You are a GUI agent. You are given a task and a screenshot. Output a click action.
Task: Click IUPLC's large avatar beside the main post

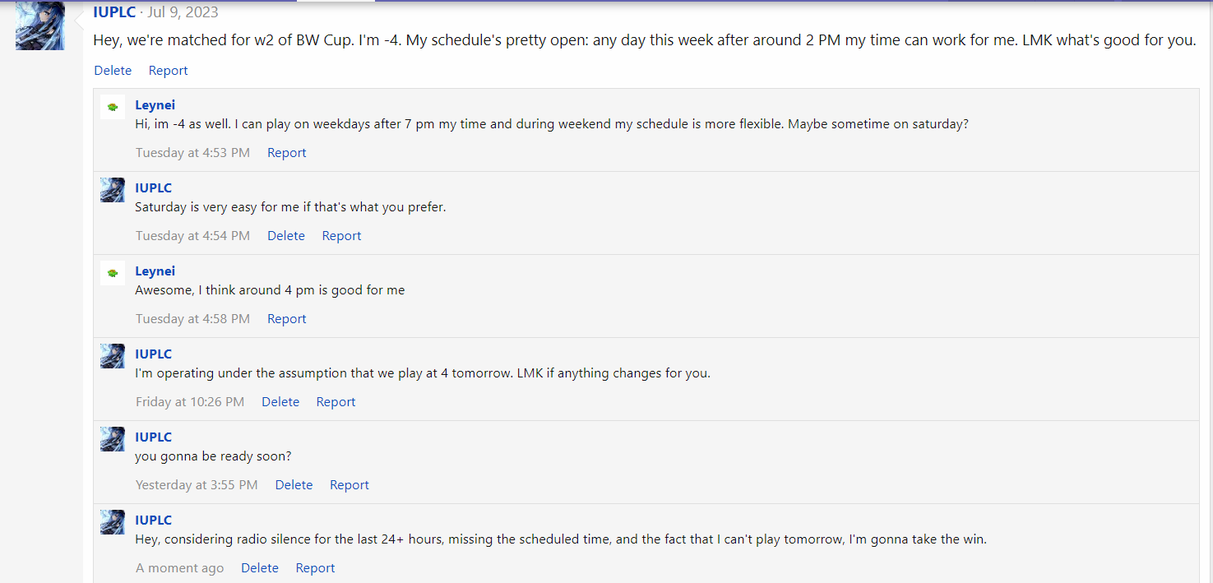click(39, 25)
